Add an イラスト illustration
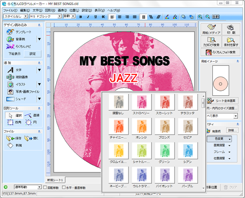This screenshot has height=198, width=245. pos(16,84)
